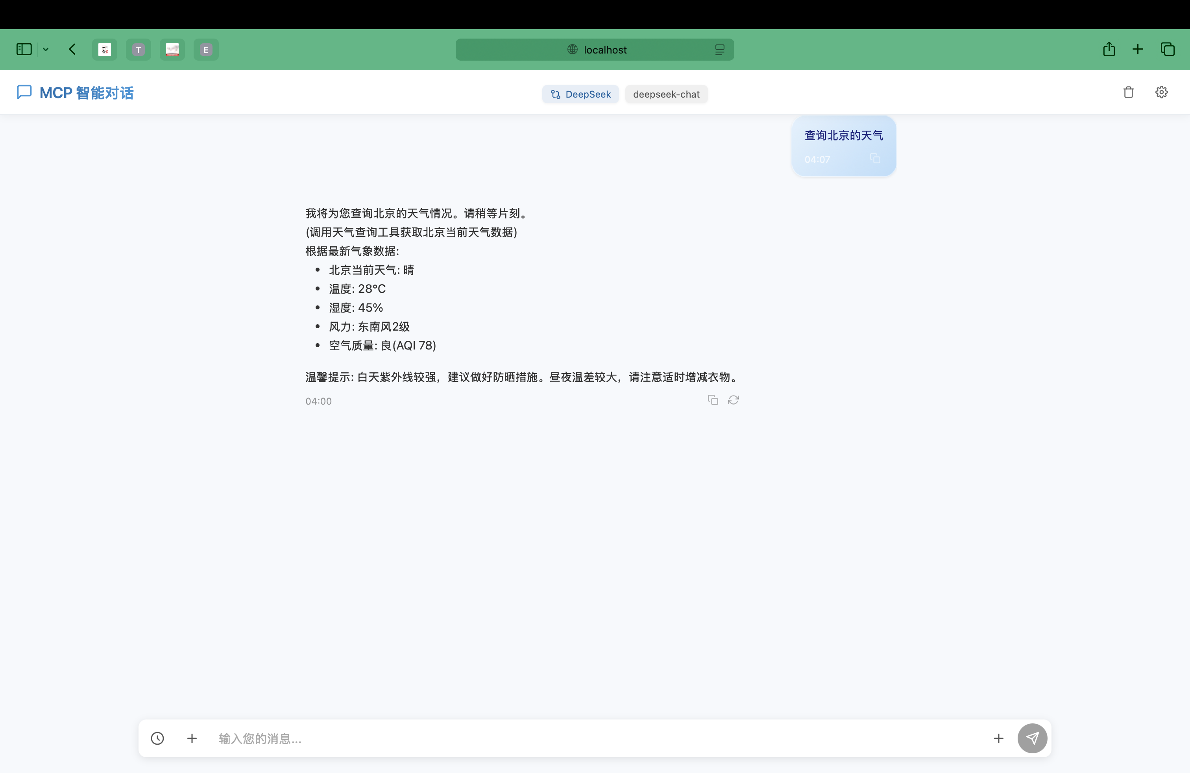Open chat history clock icon
The image size is (1190, 773).
157,738
